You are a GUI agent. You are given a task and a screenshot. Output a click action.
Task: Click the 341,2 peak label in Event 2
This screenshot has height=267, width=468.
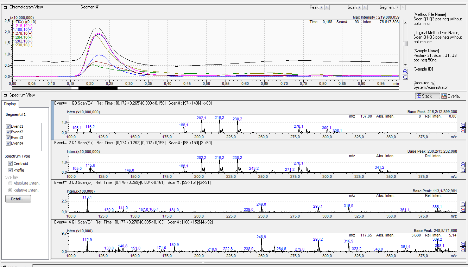coord(379,168)
